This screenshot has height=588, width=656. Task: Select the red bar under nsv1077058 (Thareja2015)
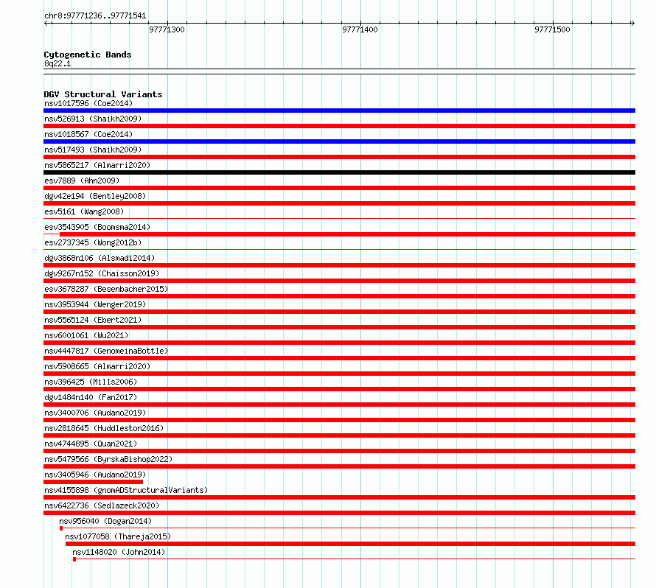tap(350, 544)
